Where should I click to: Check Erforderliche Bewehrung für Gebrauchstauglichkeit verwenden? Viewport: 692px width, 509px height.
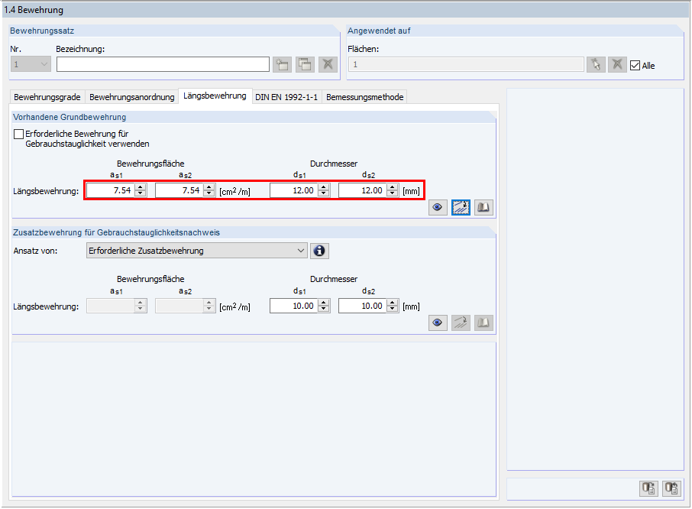17,134
